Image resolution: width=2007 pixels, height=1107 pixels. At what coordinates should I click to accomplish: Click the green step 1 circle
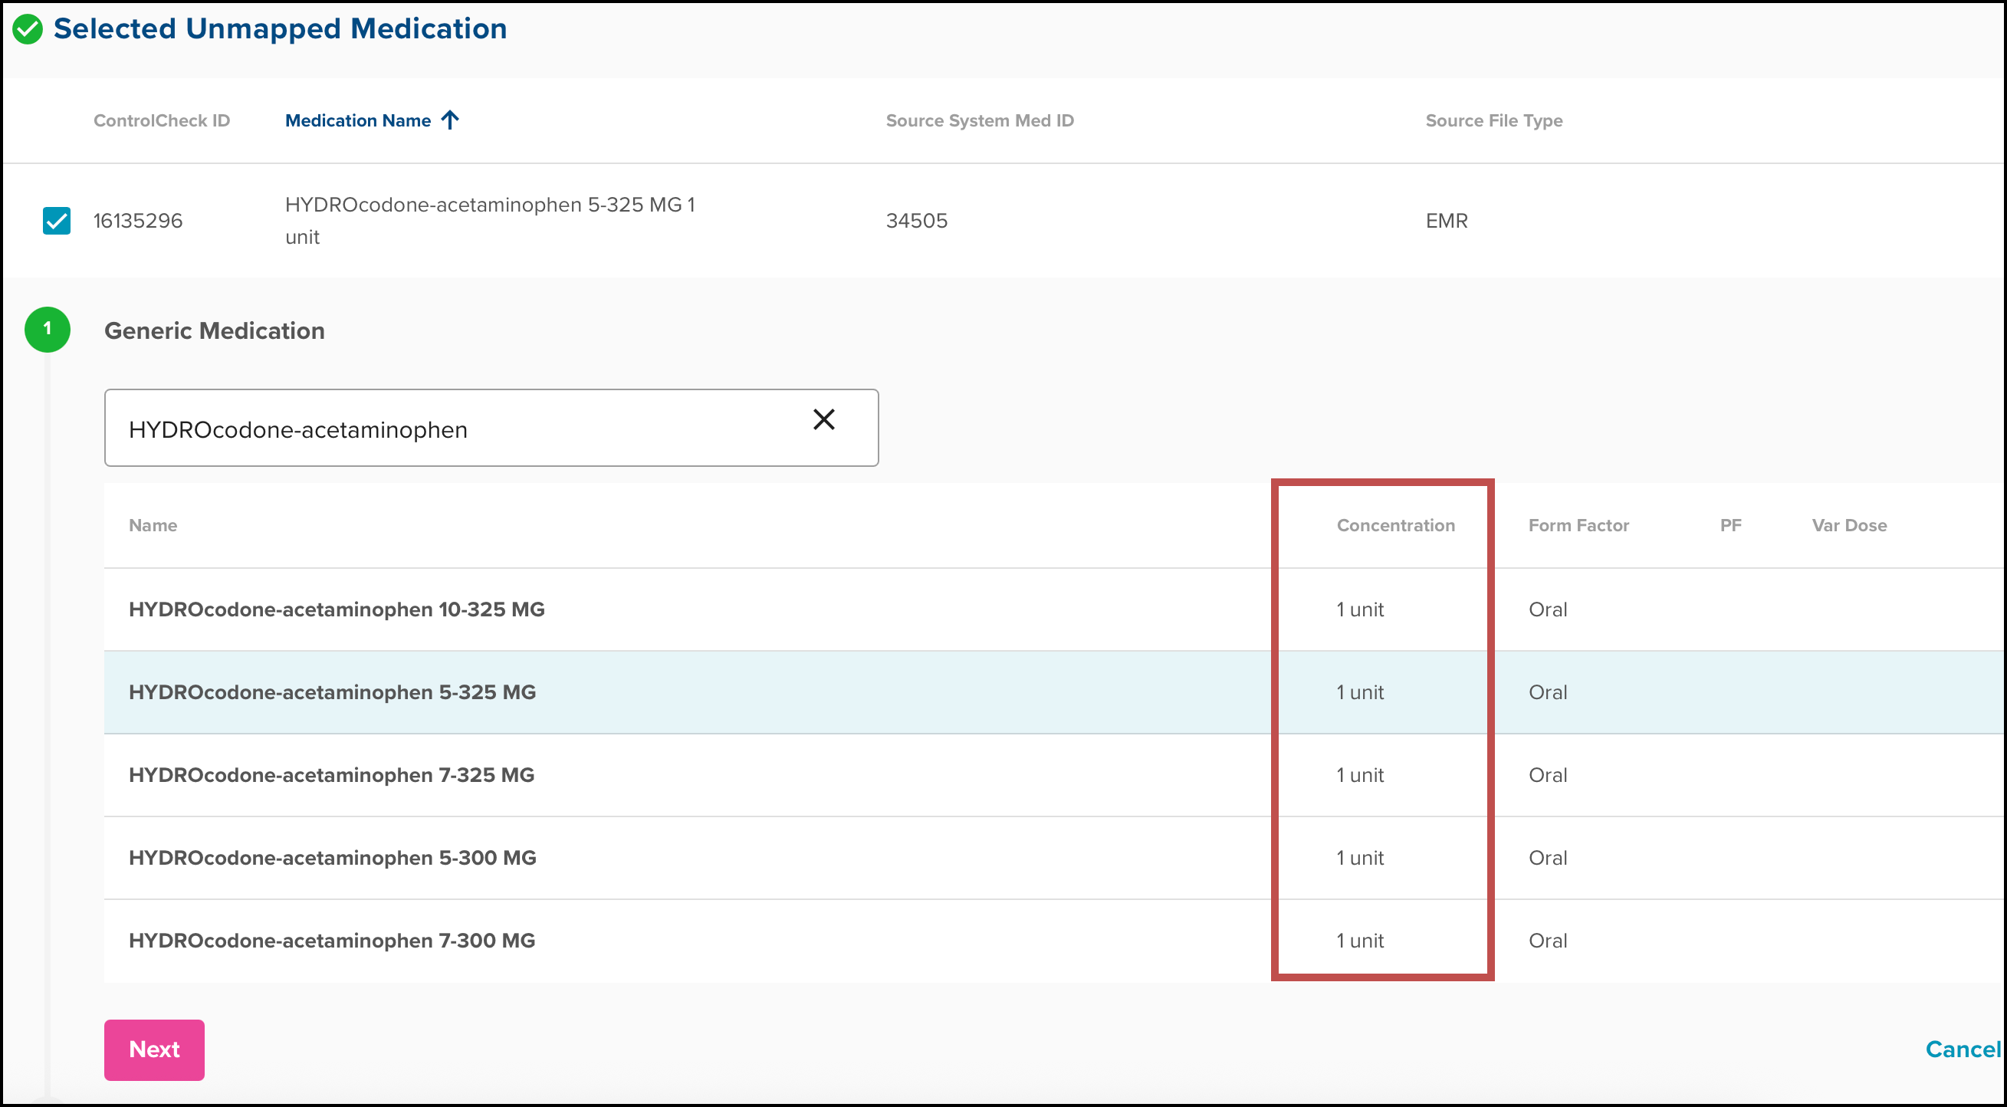click(48, 330)
